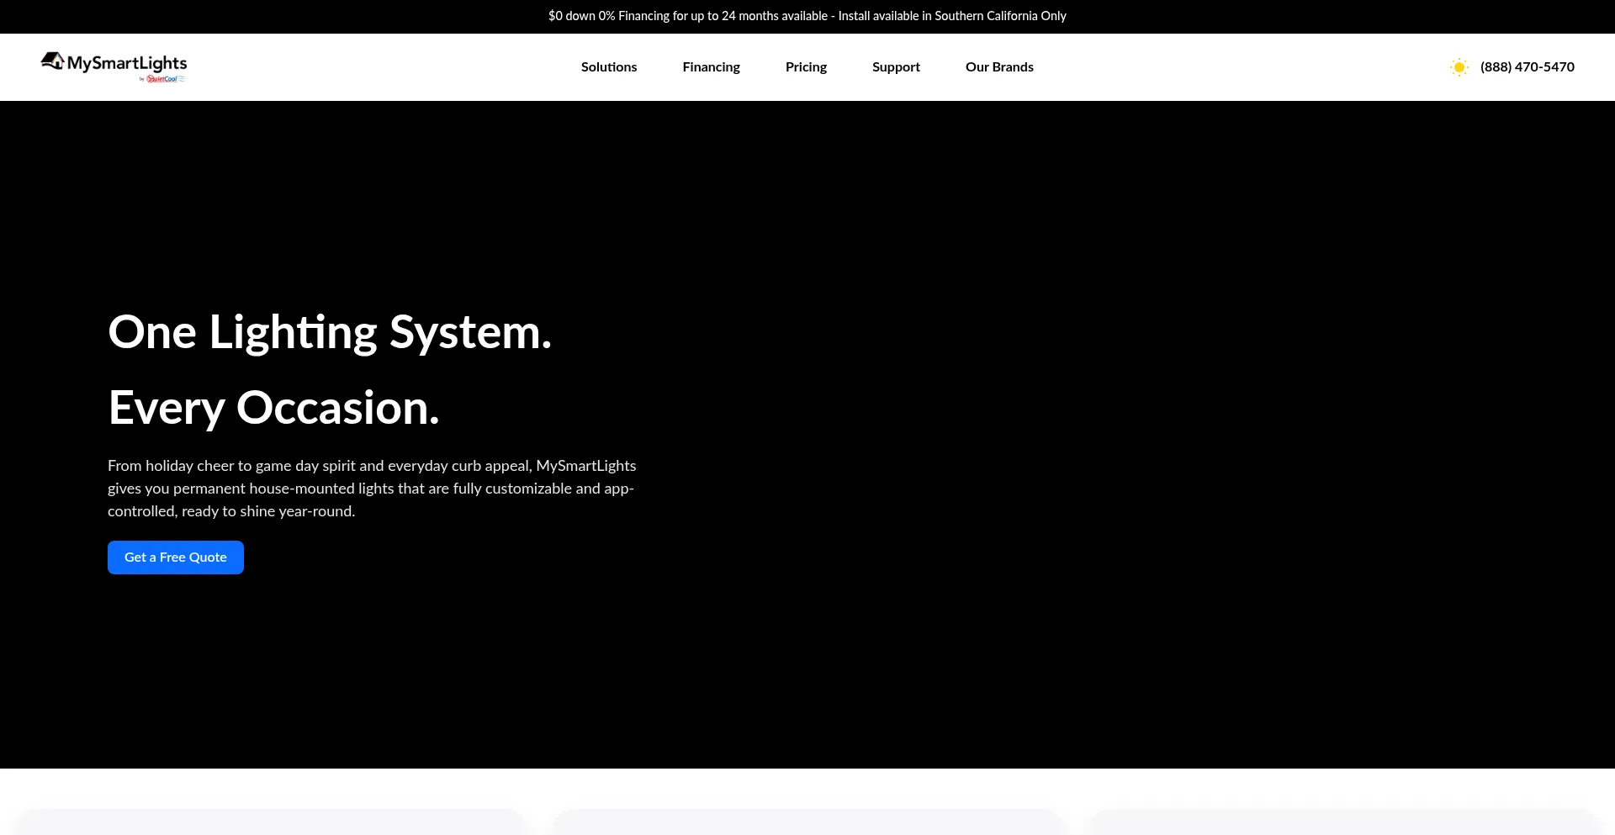Click the hero paragraph about permanent house-mounted lights
Screen dimensions: 1615x835
pos(371,489)
